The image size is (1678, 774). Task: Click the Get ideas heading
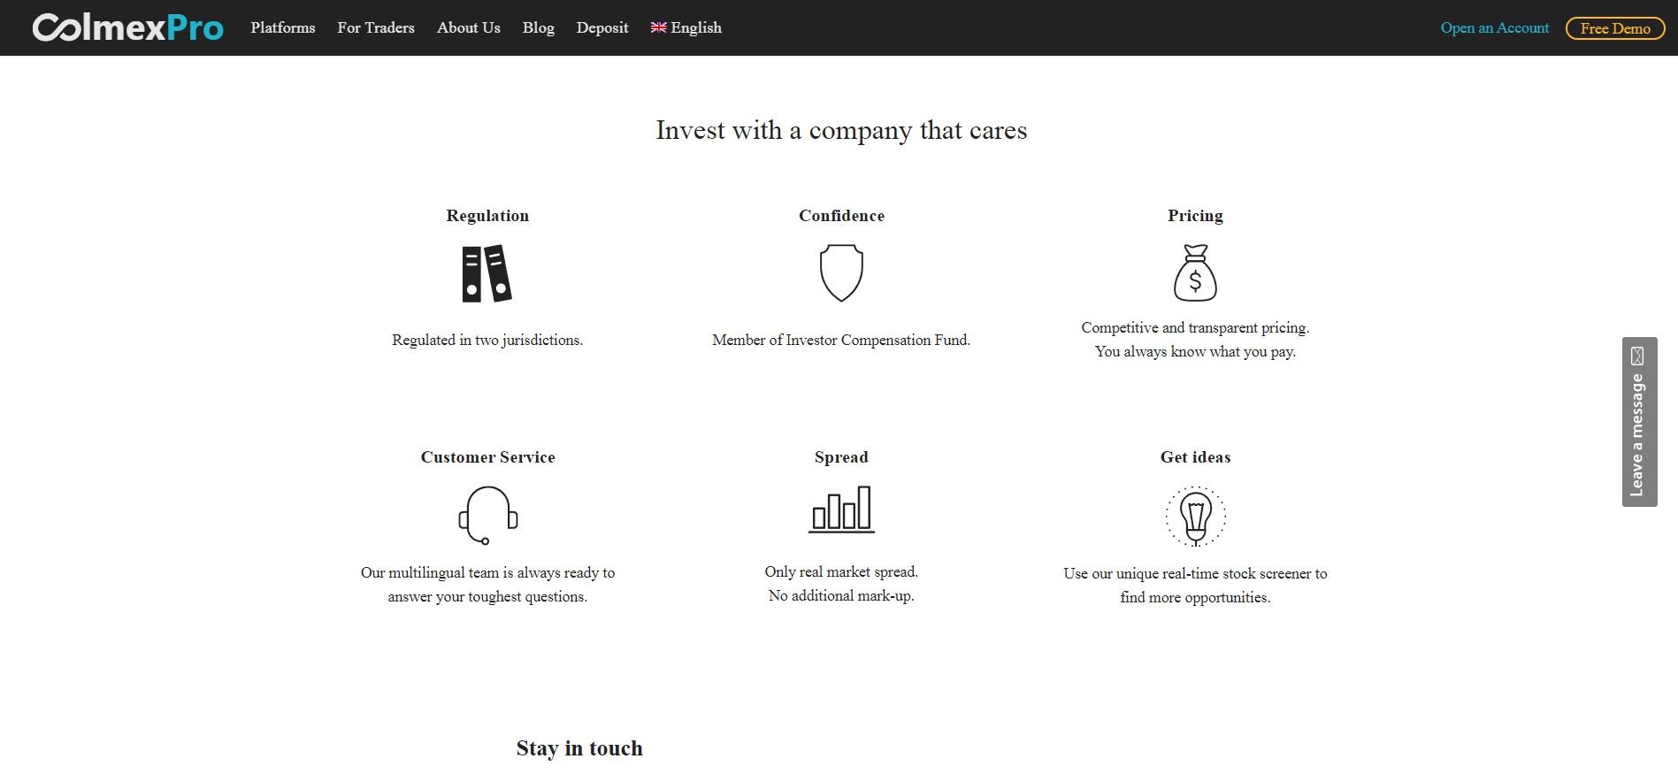click(x=1195, y=457)
